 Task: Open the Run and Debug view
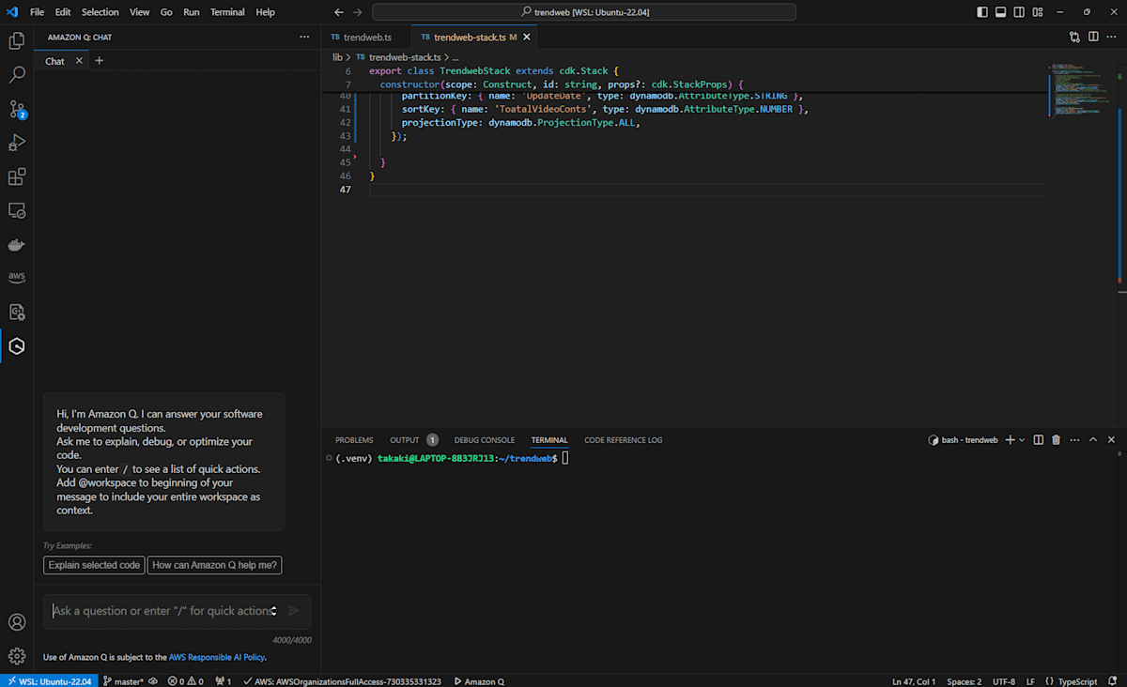pos(16,143)
